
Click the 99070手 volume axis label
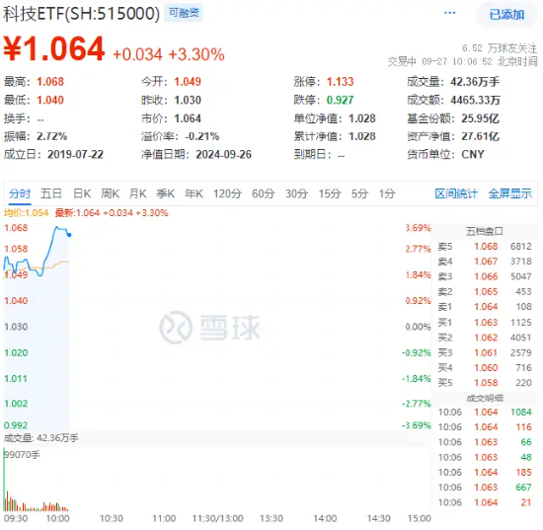tap(22, 455)
